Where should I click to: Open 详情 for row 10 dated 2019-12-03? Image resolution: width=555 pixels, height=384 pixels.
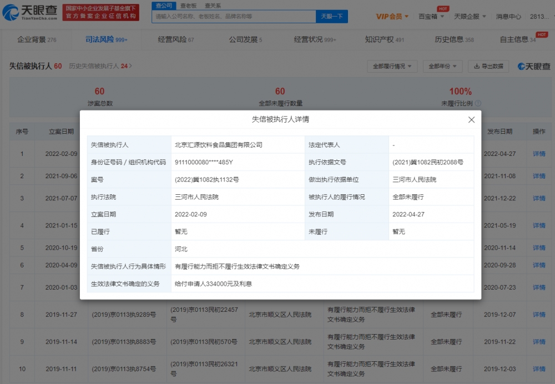(539, 369)
